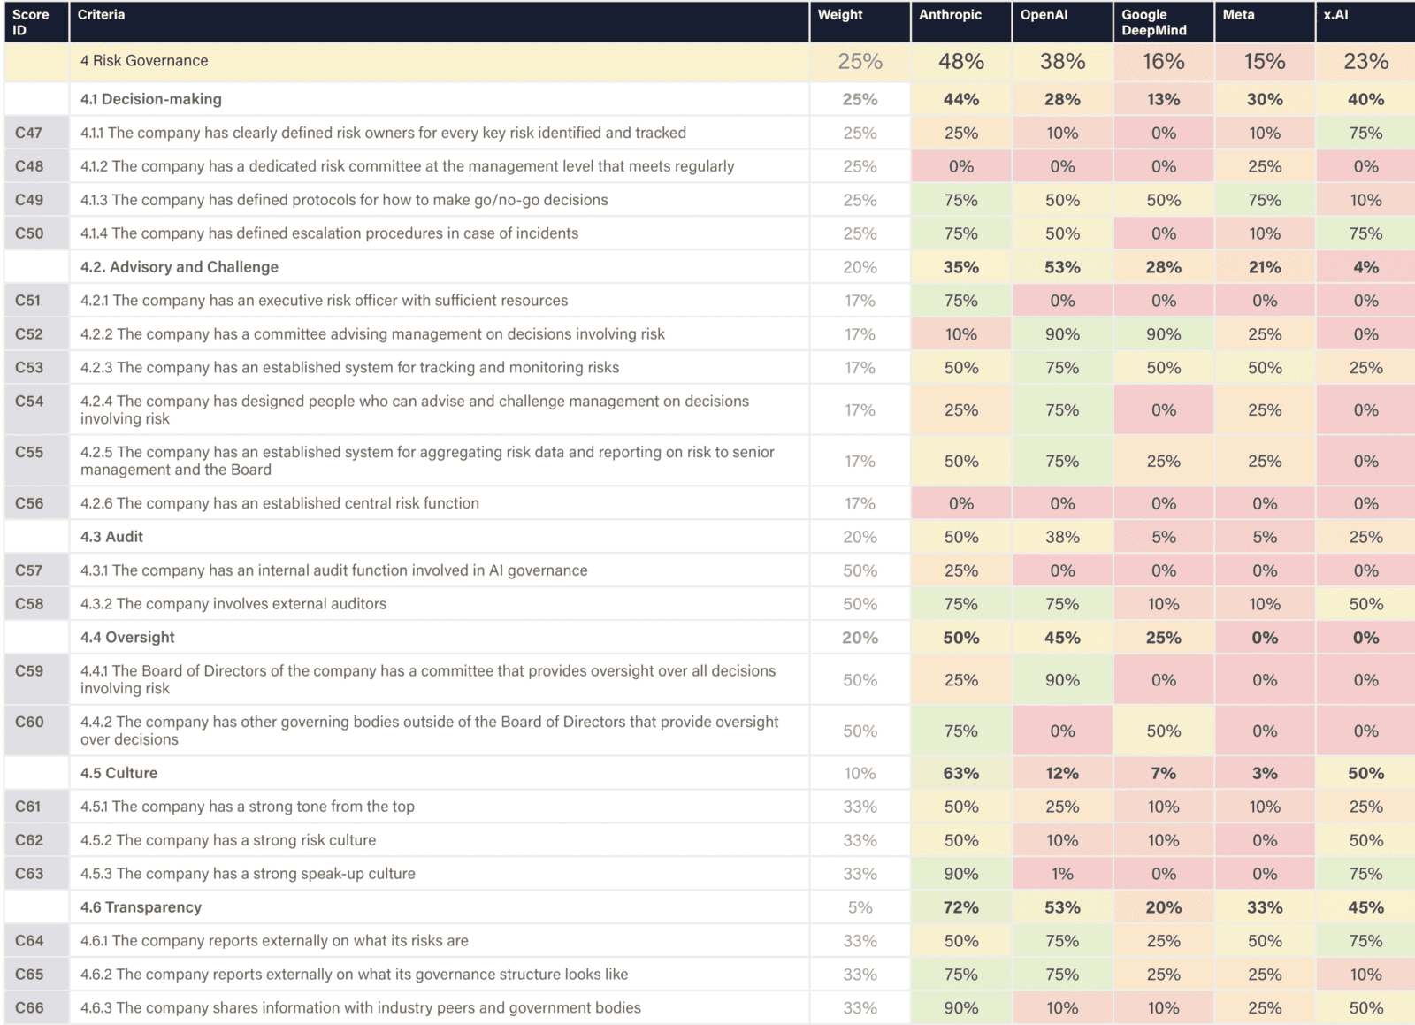Click the Google DeepMind column header
1415x1025 pixels.
click(x=1163, y=21)
